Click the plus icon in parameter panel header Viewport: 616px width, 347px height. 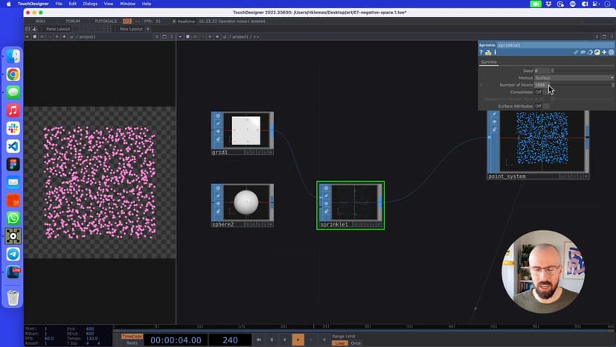coord(604,52)
